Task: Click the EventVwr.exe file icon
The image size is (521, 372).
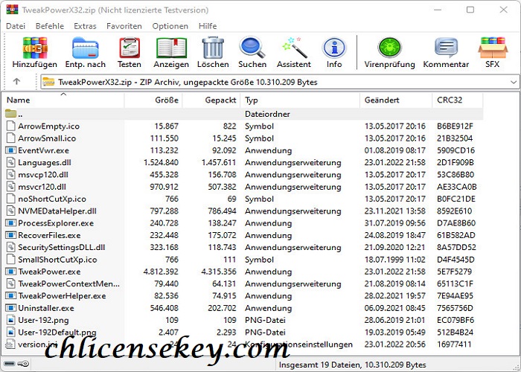Action: pos(10,150)
